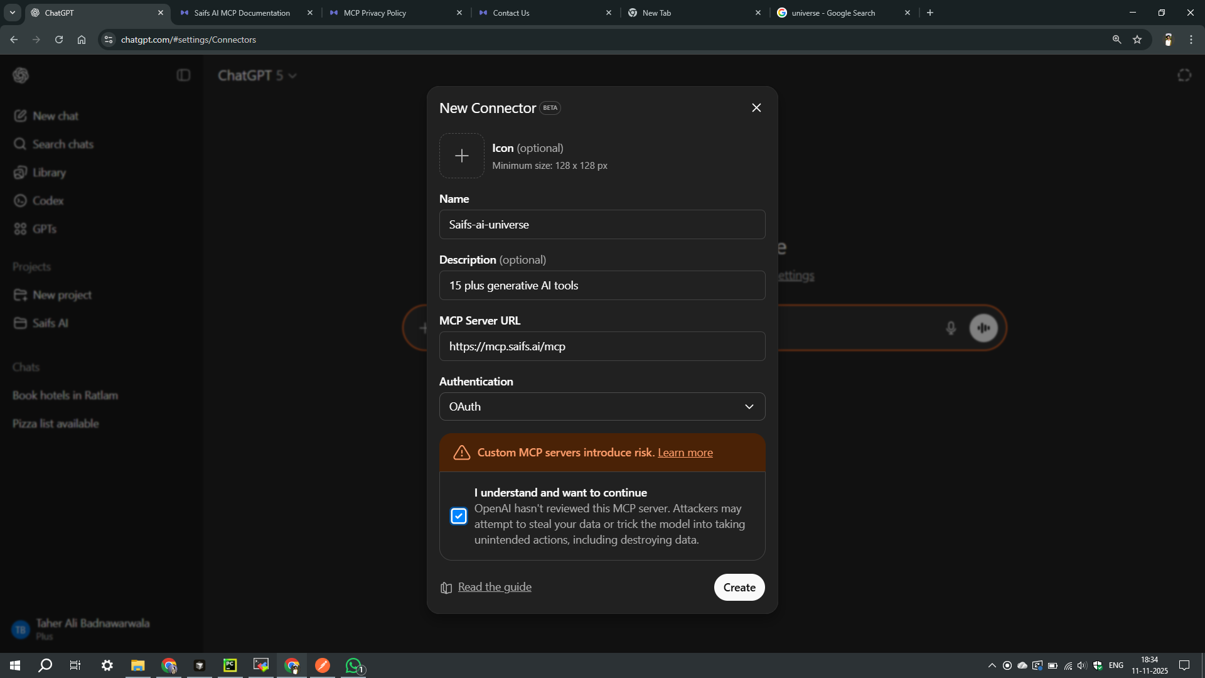
Task: Open the Read the guide link
Action: (x=495, y=587)
